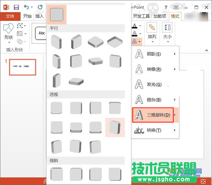The image size is (212, 185).
Task: Select third 透视 preset (Perspective Right)
Action: [95, 108]
